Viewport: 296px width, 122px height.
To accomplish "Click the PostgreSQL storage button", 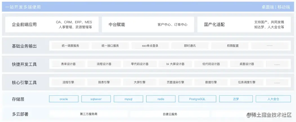I will coord(197,99).
